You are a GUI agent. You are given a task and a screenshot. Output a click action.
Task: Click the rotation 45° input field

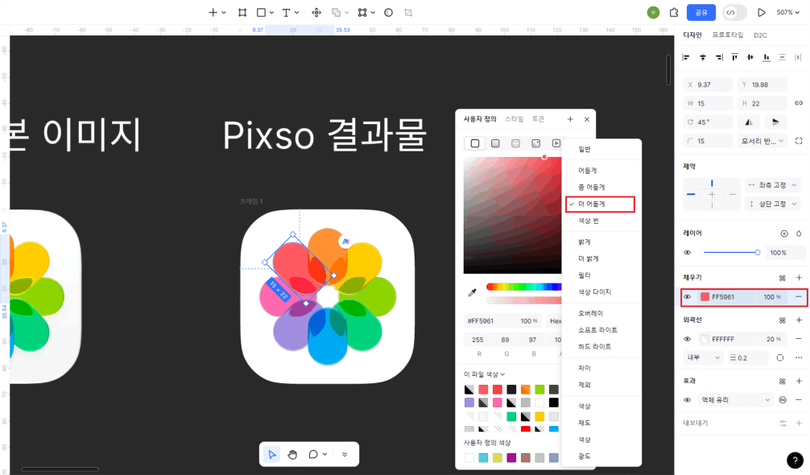[x=708, y=122]
